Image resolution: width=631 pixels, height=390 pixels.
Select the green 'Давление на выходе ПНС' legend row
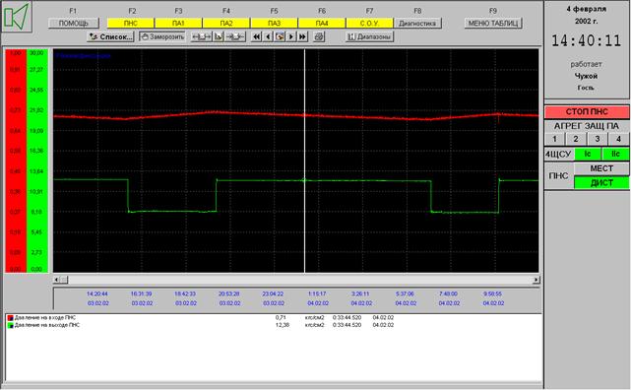201,325
